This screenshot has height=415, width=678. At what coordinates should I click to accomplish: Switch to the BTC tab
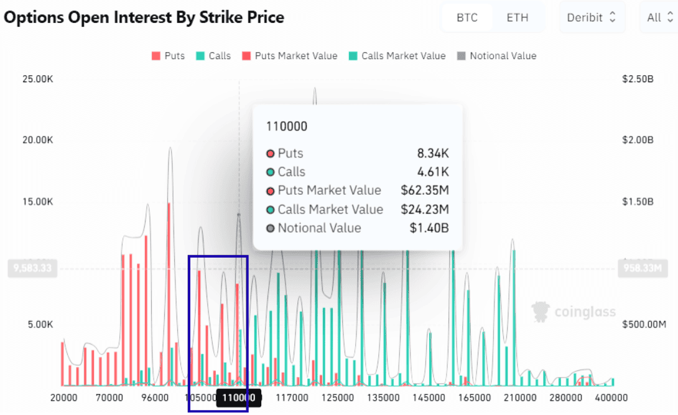(467, 17)
